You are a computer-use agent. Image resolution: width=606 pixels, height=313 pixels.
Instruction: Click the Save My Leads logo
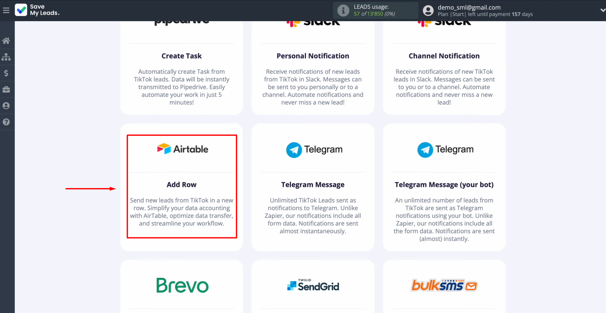point(37,10)
